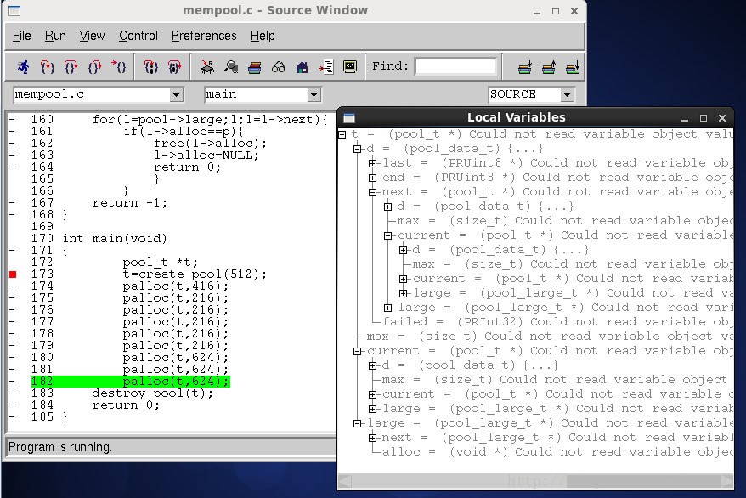Collapse the root t variable node
The image size is (746, 498).
tap(342, 134)
